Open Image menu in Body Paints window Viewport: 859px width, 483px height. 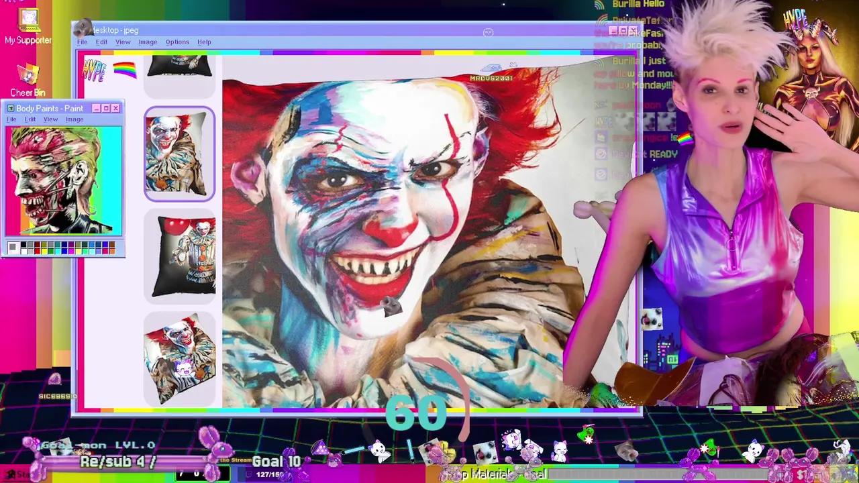pyautogui.click(x=74, y=119)
